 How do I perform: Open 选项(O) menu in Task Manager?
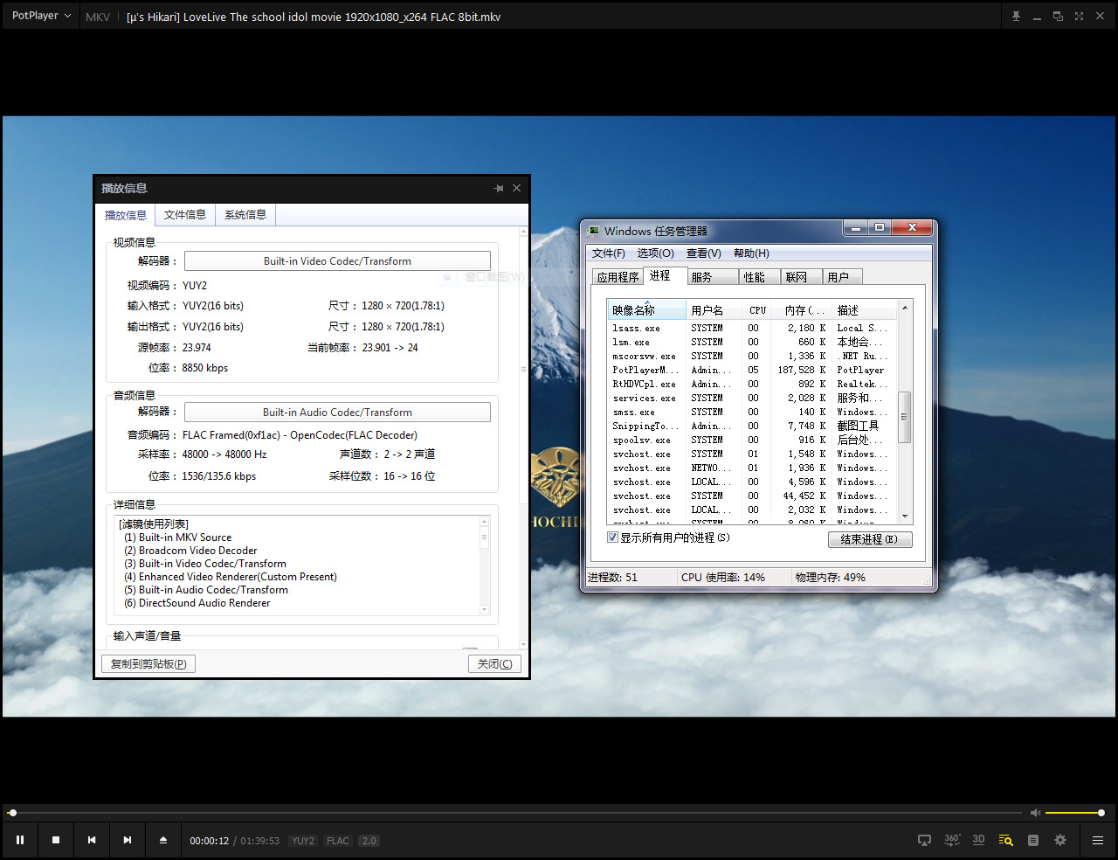(656, 253)
